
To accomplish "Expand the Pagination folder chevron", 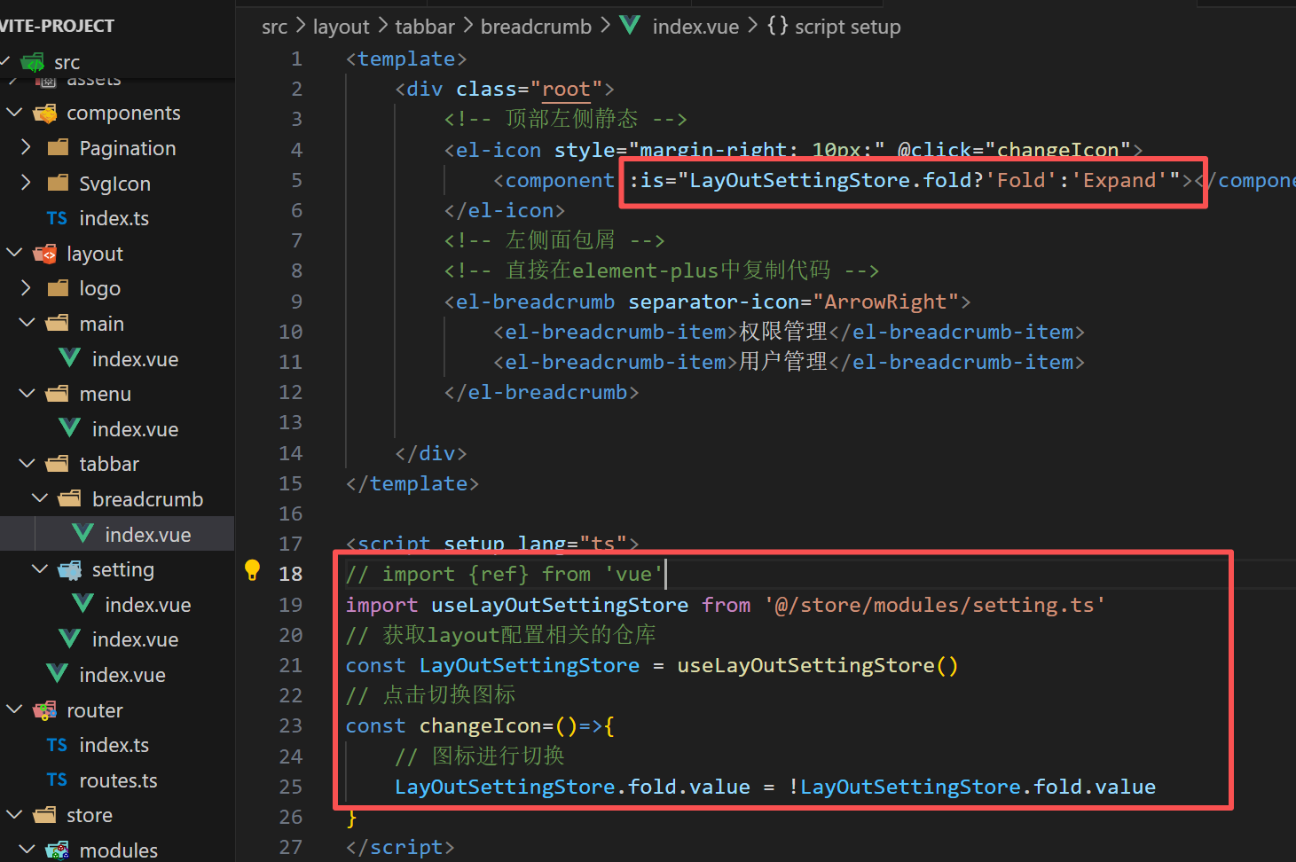I will tap(27, 147).
